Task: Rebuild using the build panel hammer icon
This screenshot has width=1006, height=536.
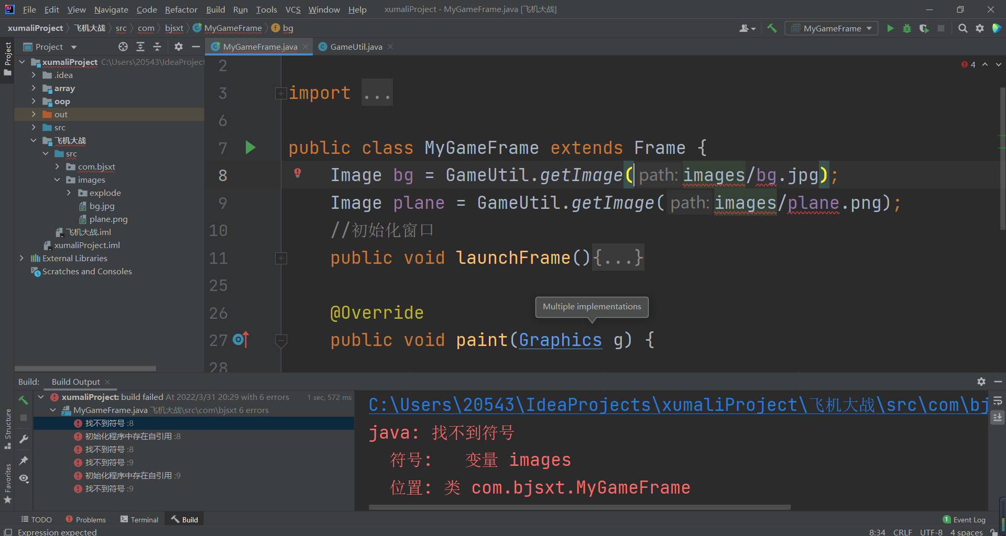Action: pos(24,400)
